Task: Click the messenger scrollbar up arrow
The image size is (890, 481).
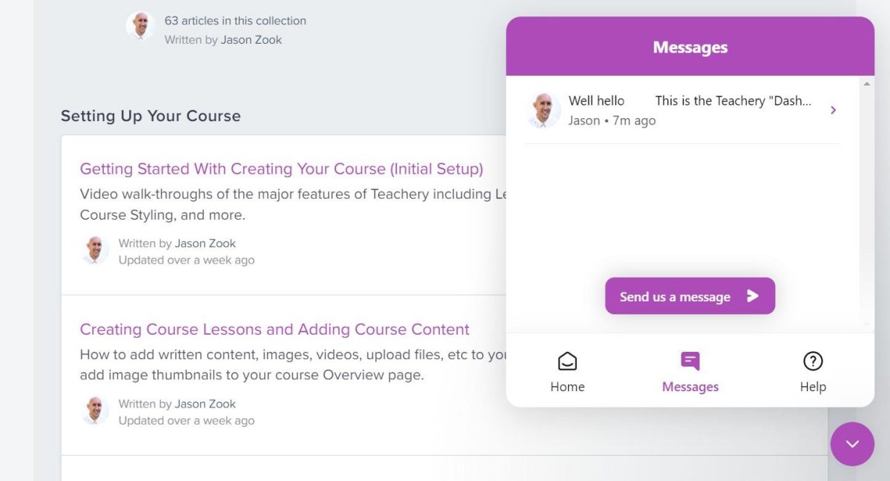Action: 867,84
